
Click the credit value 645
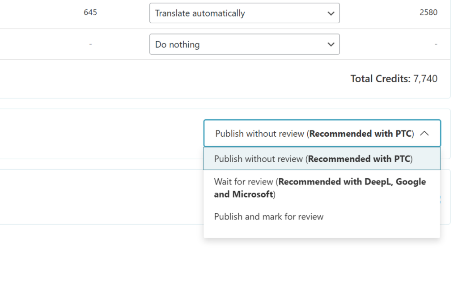(x=90, y=13)
